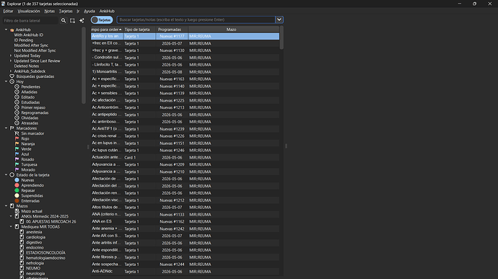Image resolution: width=498 pixels, height=279 pixels.
Task: Select the 'ANA en ES' card row
Action: [185, 221]
